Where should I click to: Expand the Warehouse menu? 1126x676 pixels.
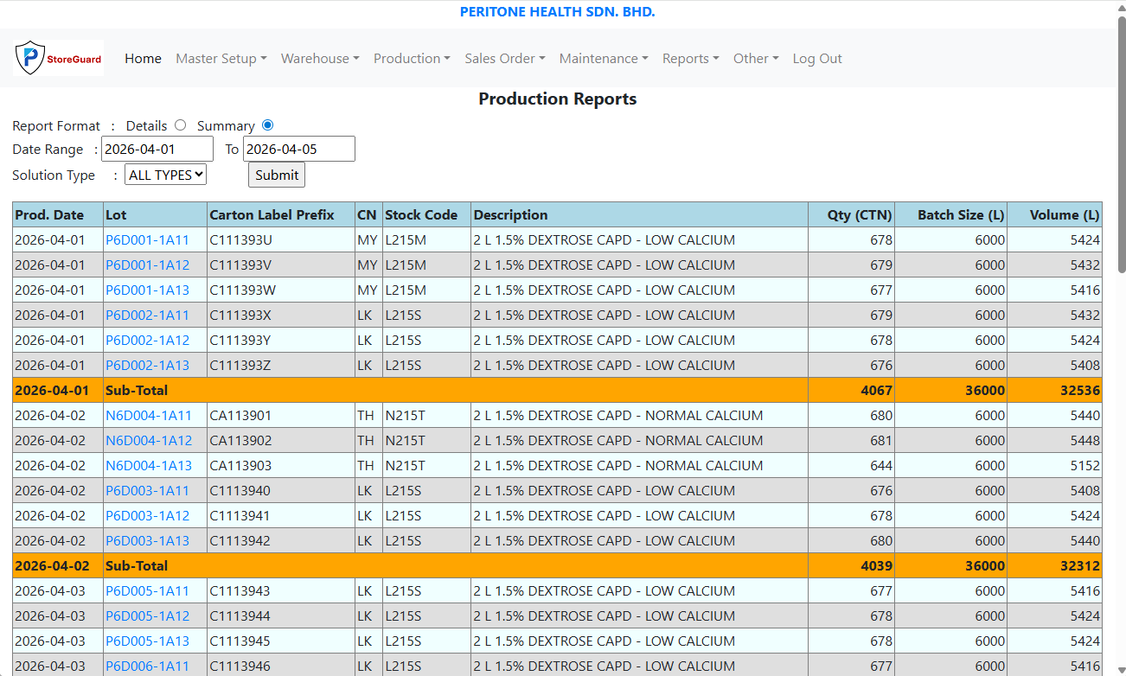pos(320,59)
